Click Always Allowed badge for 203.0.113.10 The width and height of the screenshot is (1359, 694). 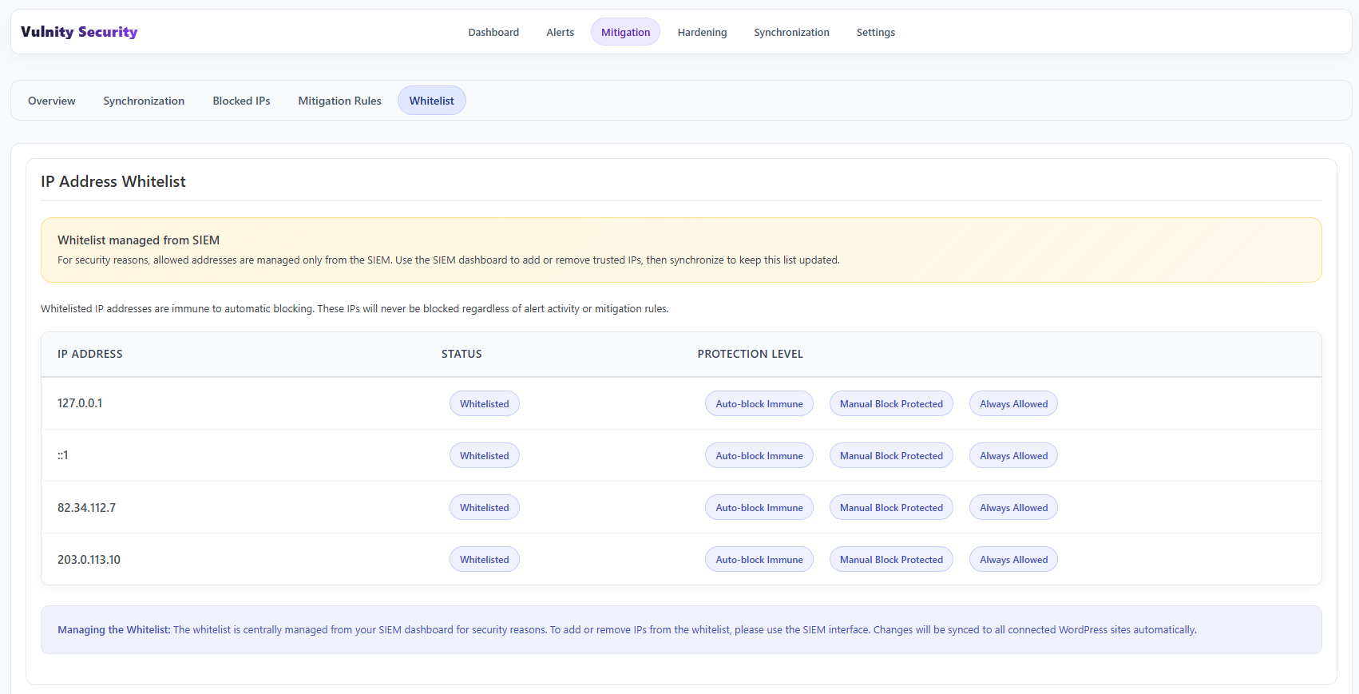(x=1013, y=559)
